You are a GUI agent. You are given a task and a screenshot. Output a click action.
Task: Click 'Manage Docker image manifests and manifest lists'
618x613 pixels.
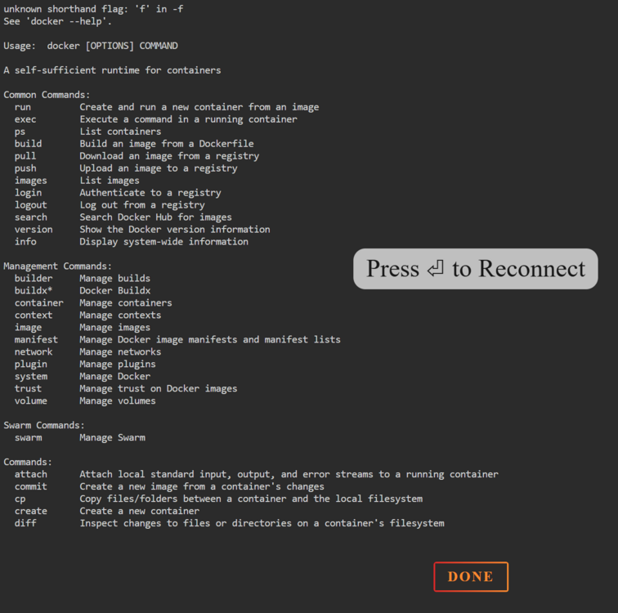(210, 339)
